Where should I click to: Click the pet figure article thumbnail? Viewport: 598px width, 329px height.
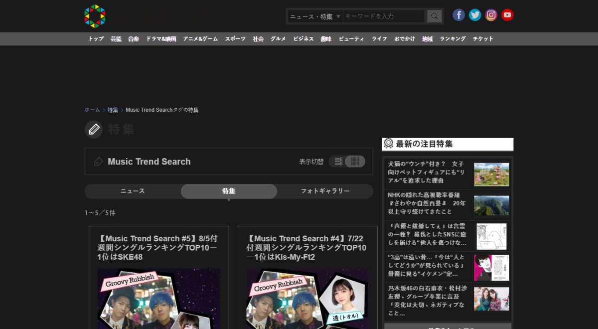pyautogui.click(x=491, y=174)
